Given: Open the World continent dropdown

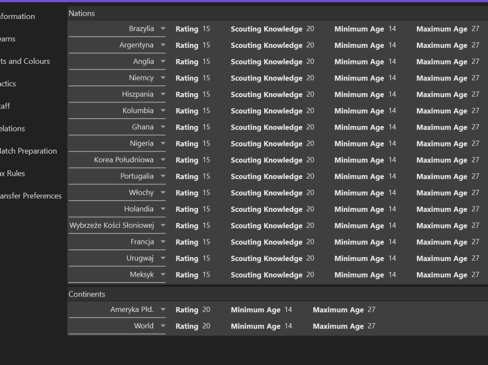Looking at the screenshot, I should pos(117,326).
